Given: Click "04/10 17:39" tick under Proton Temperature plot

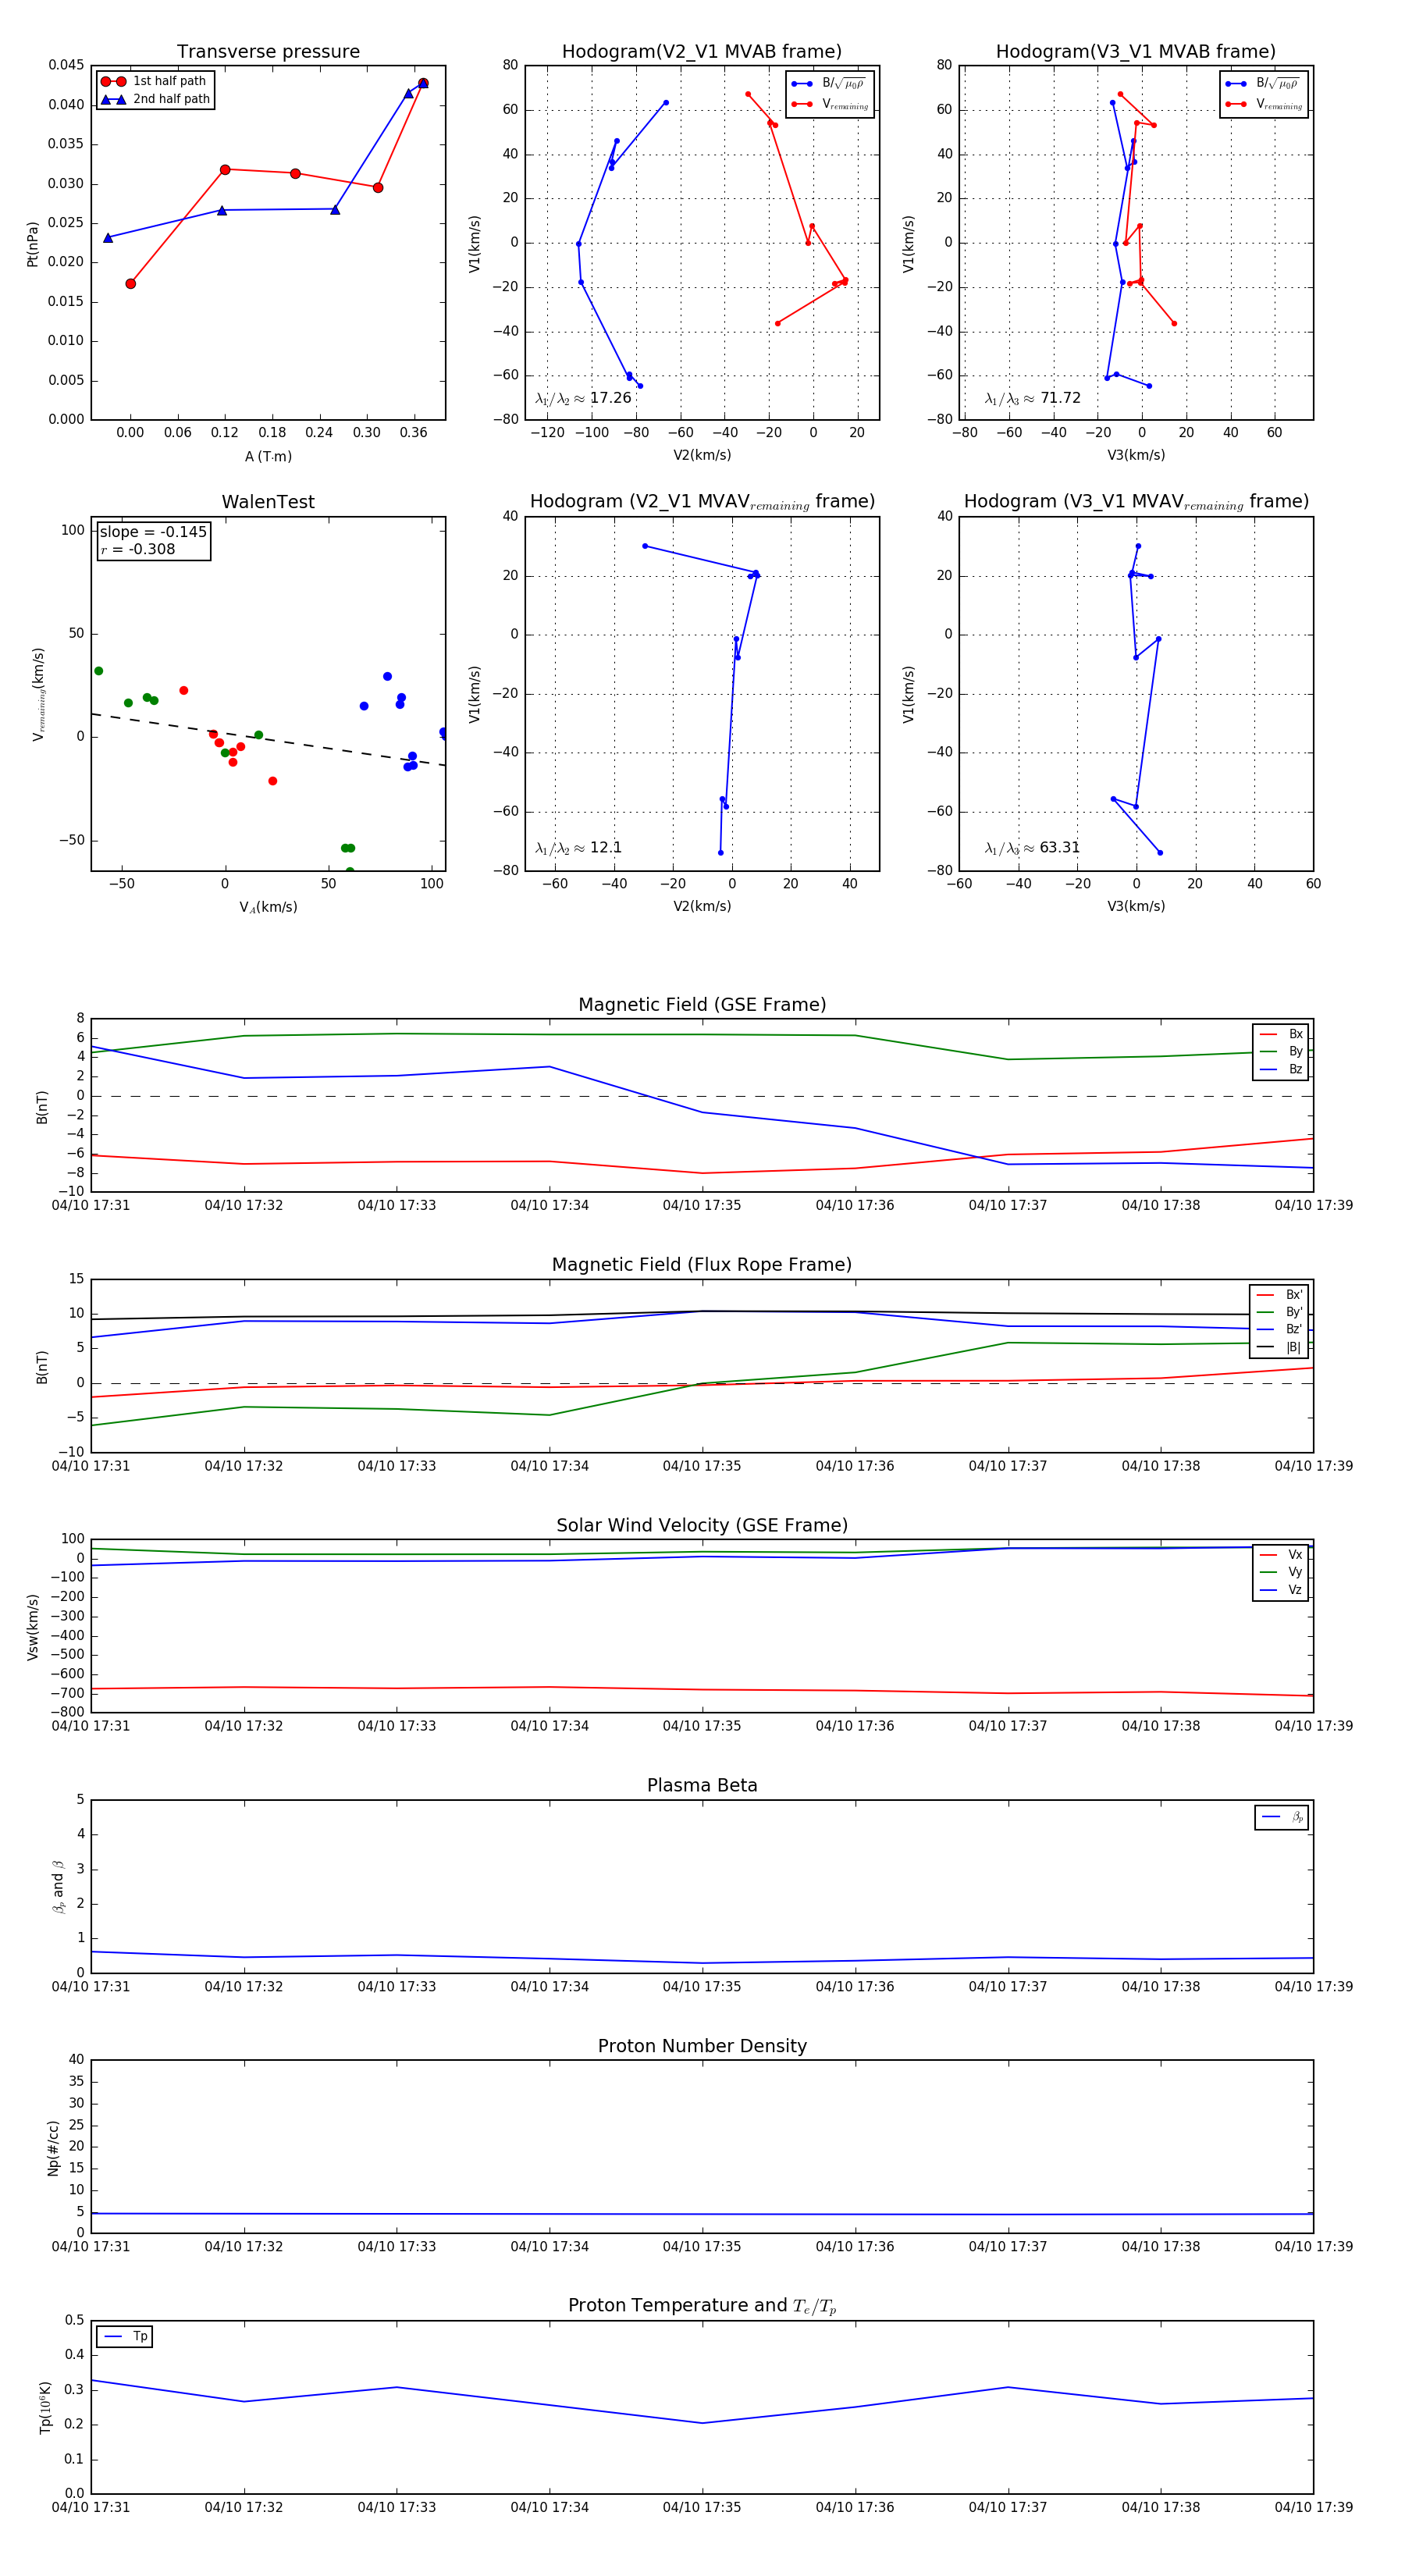Looking at the screenshot, I should click(x=1313, y=2507).
